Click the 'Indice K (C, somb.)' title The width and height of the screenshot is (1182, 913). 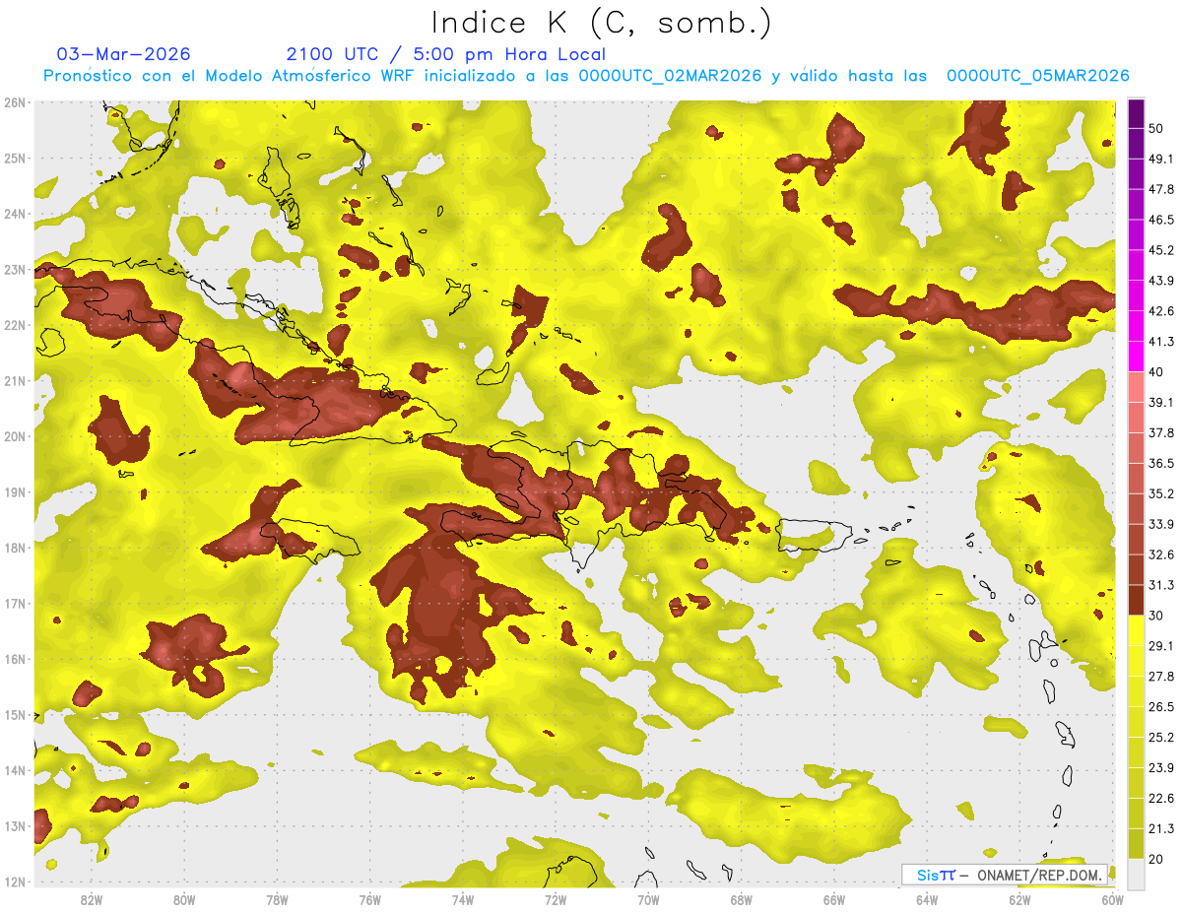[601, 22]
